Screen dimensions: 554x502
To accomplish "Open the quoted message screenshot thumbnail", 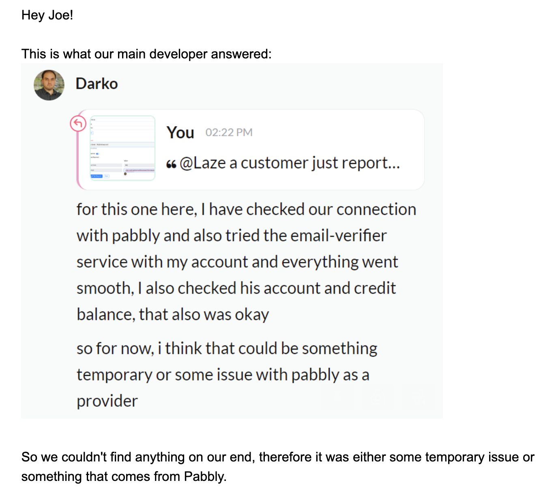I will pyautogui.click(x=122, y=148).
